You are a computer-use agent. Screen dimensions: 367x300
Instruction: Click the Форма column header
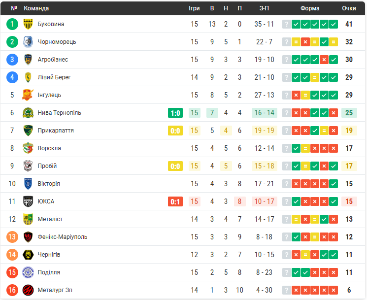[310, 8]
